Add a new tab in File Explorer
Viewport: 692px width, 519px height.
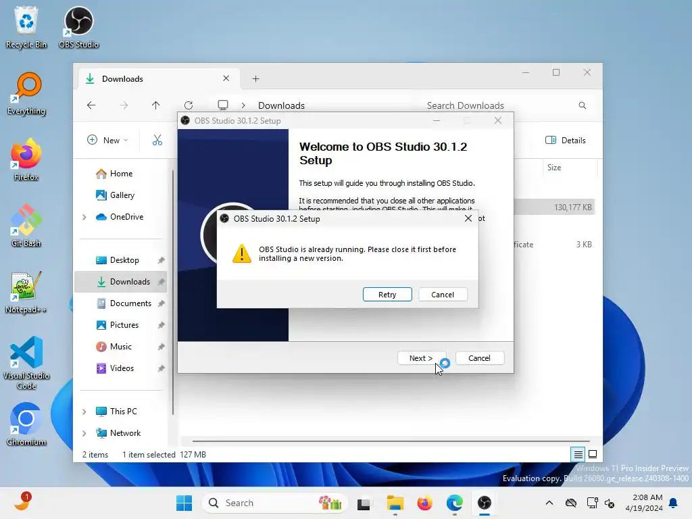tap(255, 78)
